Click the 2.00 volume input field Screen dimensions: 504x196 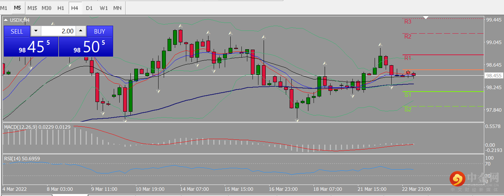(x=58, y=31)
